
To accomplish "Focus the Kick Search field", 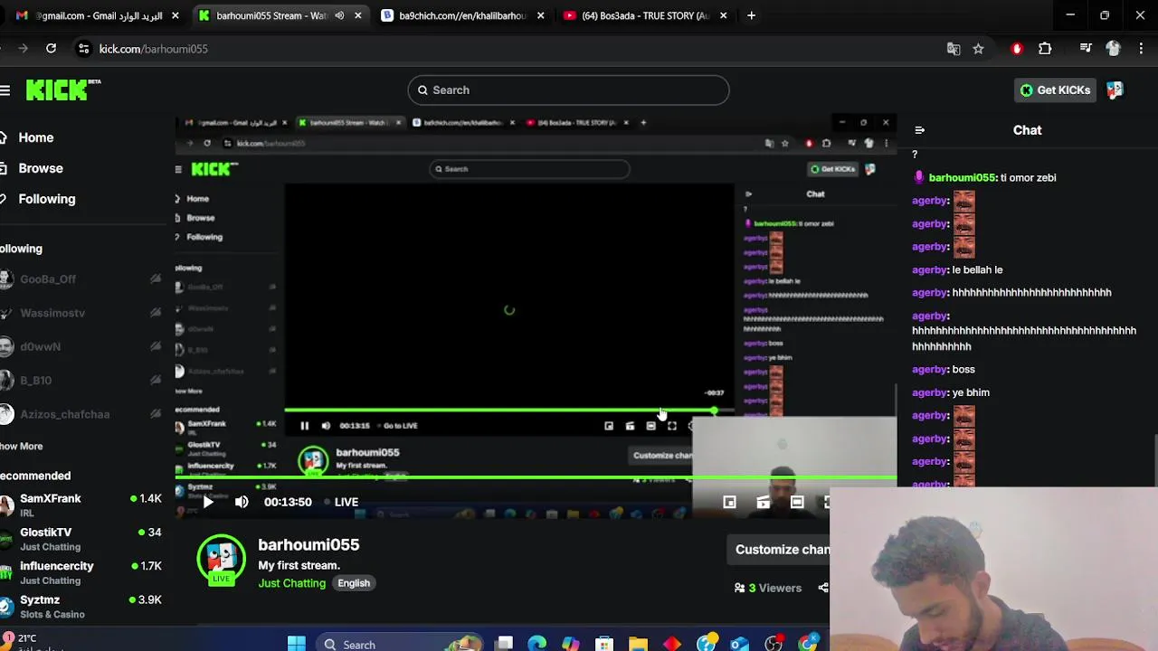I will [x=568, y=90].
